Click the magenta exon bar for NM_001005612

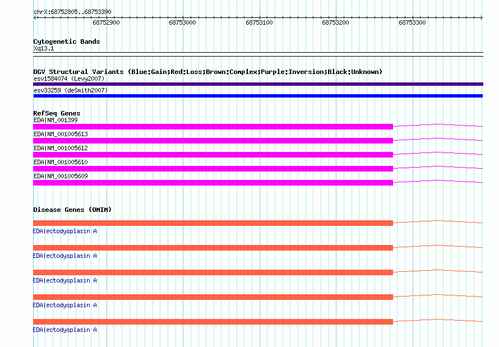point(213,155)
